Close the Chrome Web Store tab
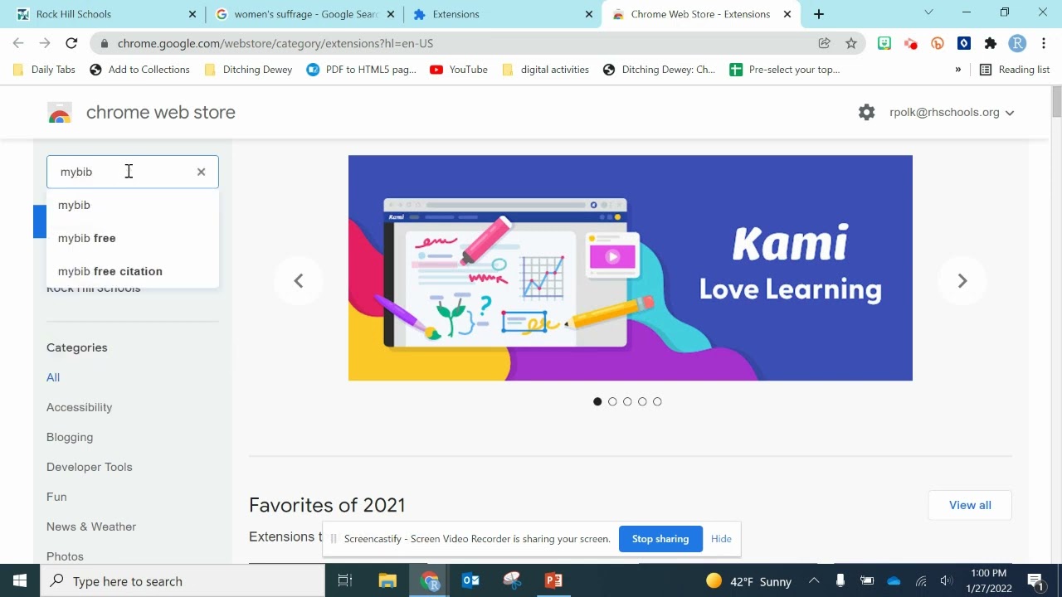 click(x=787, y=14)
